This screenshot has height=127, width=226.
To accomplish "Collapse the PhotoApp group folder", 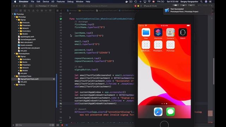I will pos(15,17).
